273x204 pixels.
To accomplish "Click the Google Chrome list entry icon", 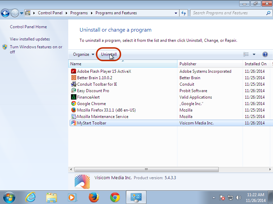I will pos(73,104).
